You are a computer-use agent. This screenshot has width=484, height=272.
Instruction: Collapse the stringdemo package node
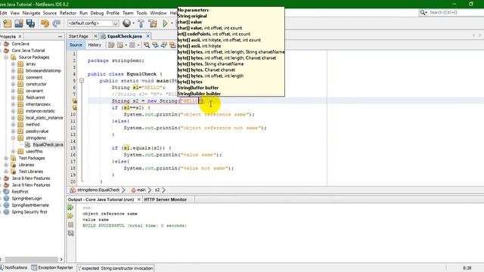point(14,138)
